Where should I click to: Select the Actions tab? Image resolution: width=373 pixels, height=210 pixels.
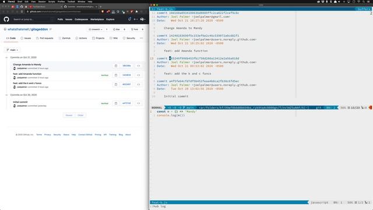pos(81,38)
